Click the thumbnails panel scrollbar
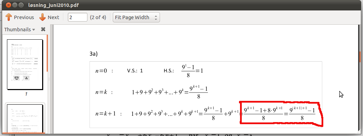Image resolution: width=363 pixels, height=136 pixels. coord(47,53)
